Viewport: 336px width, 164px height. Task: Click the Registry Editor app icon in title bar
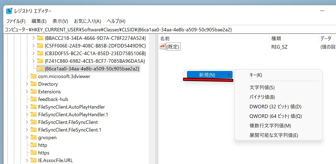click(9, 11)
